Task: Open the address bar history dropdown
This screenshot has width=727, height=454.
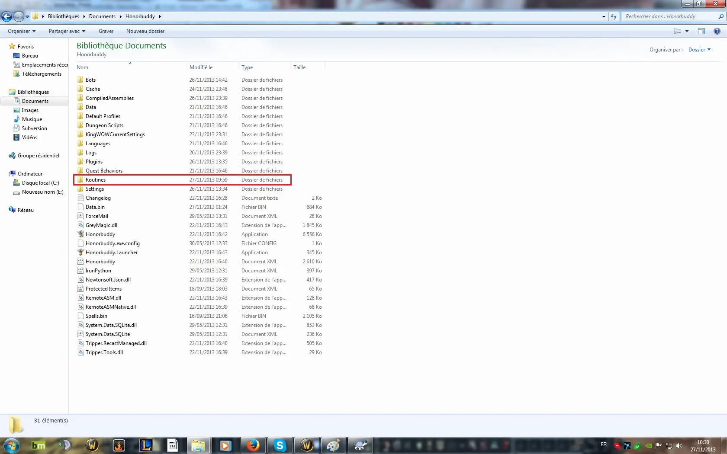Action: [604, 16]
